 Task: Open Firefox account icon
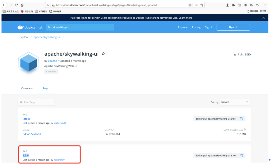pyautogui.click(x=245, y=5)
